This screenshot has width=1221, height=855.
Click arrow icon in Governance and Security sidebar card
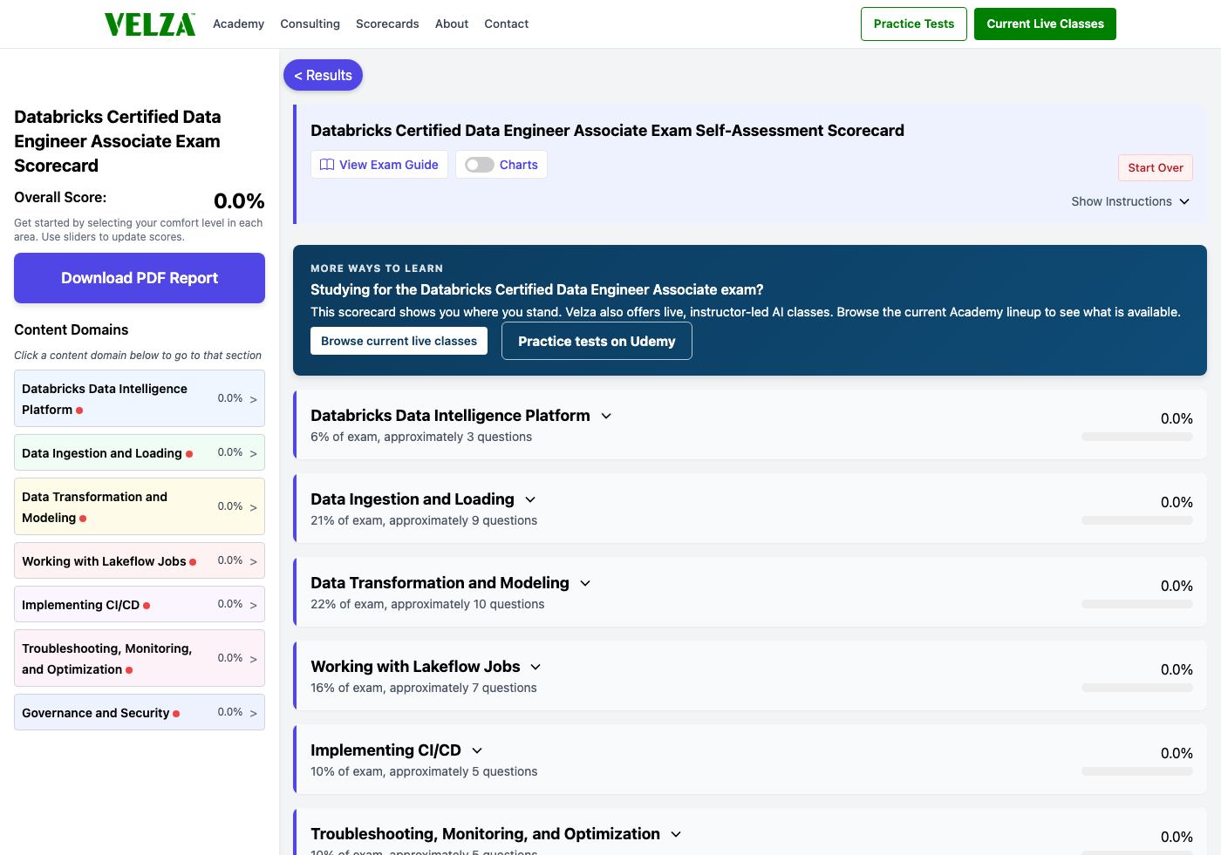(254, 713)
